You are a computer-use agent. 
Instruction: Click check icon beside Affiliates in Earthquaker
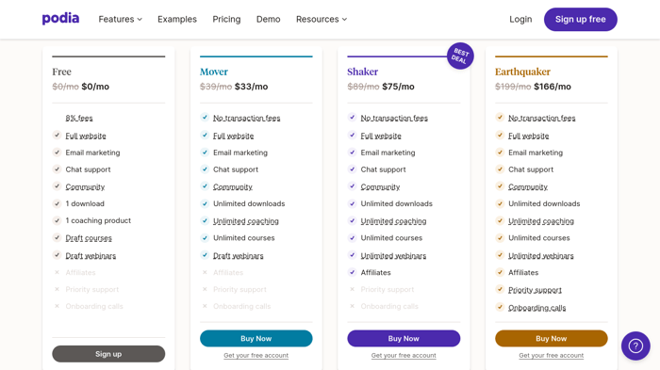[500, 272]
